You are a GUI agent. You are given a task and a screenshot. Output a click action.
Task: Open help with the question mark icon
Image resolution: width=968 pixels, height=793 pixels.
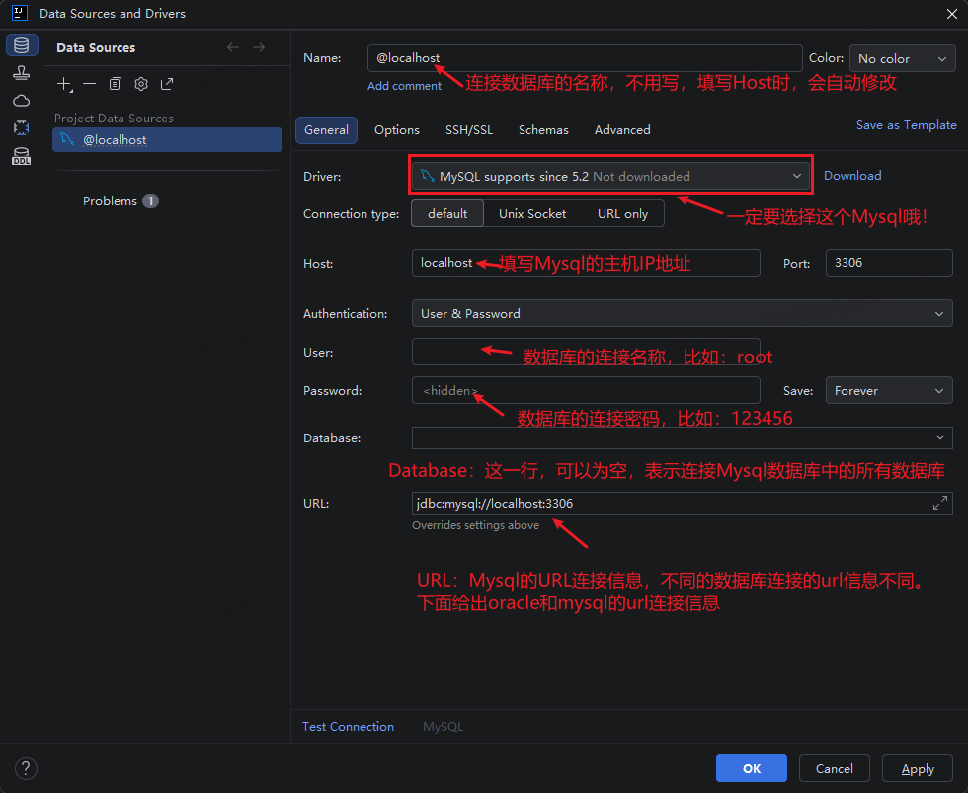[x=26, y=768]
